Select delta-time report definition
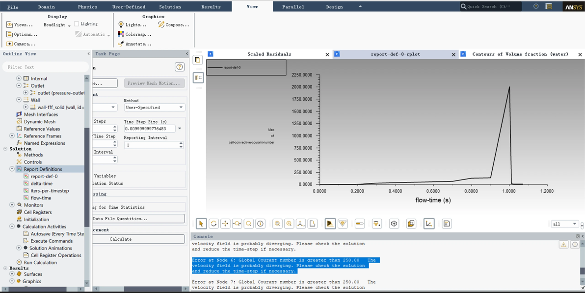Viewport: 585px width, 293px height. [41, 184]
